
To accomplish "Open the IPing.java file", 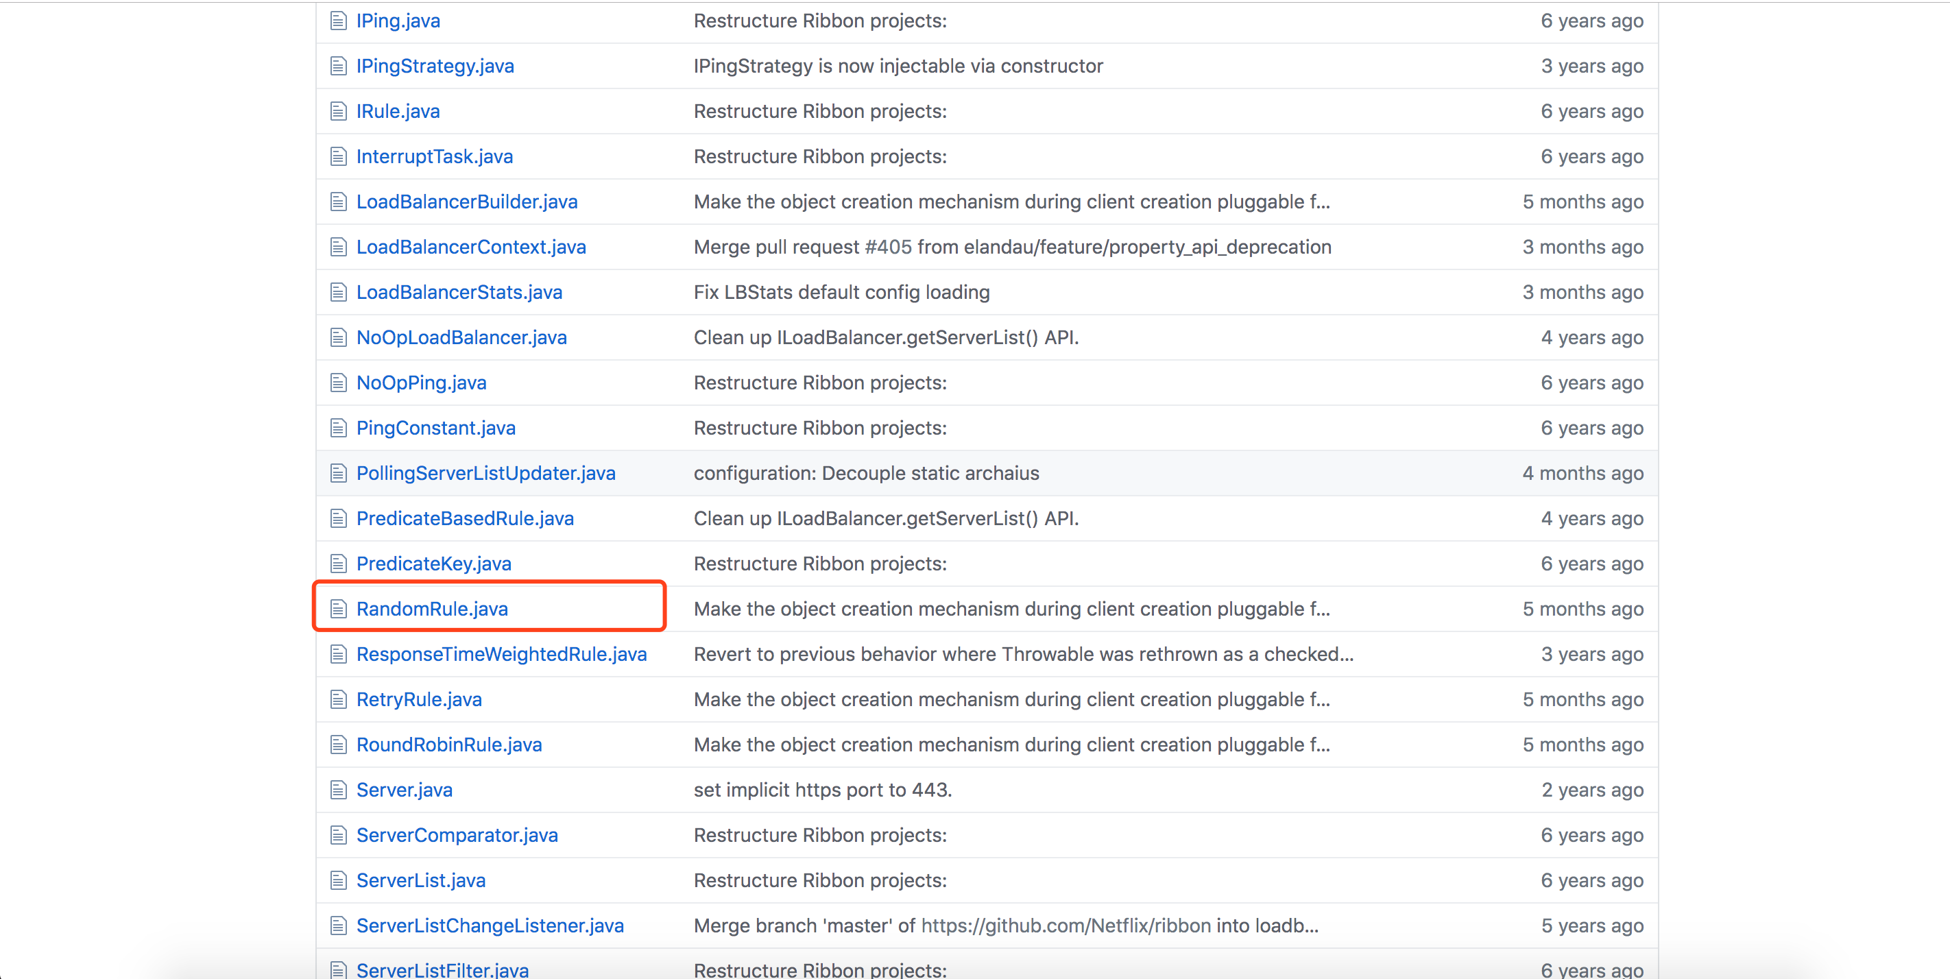I will click(398, 21).
